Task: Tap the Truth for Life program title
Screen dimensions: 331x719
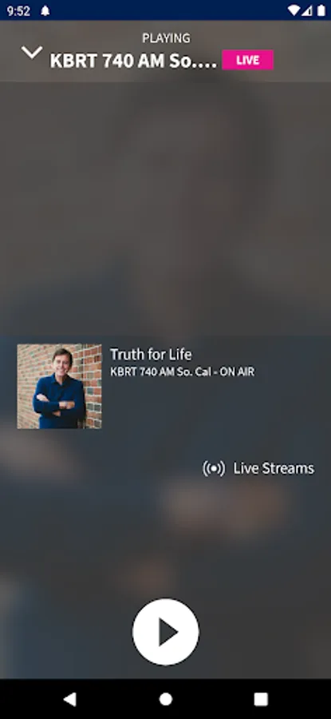Action: [x=151, y=355]
